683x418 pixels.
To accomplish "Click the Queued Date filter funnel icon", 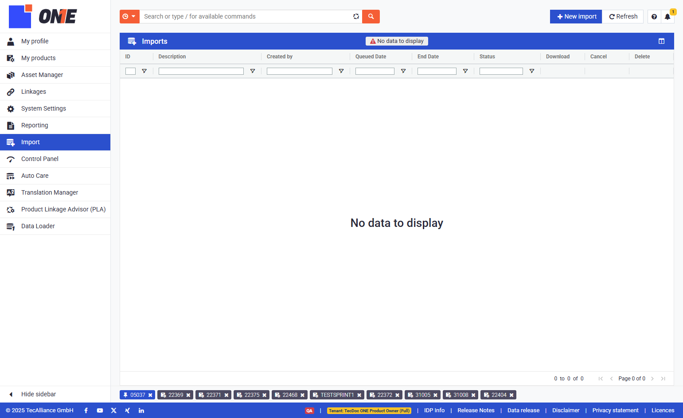I will pos(403,71).
